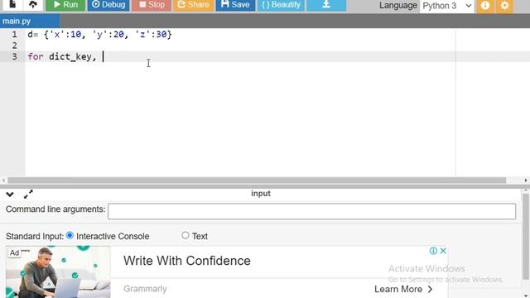Open the info icon in the toolbar

point(485,6)
